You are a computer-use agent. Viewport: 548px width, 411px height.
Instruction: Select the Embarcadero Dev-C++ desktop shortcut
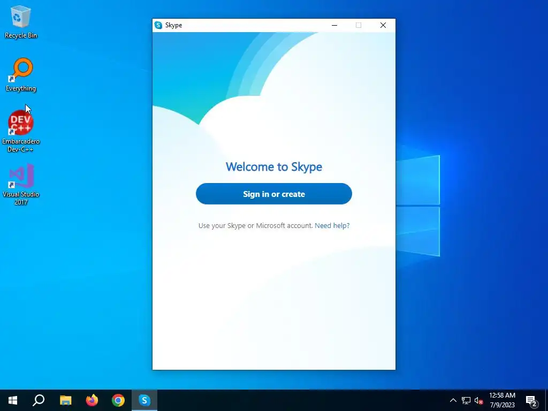21,132
